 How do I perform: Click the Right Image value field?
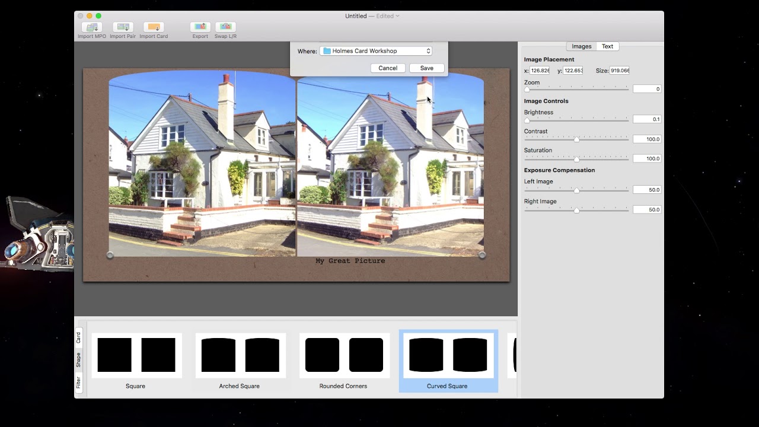(x=647, y=210)
